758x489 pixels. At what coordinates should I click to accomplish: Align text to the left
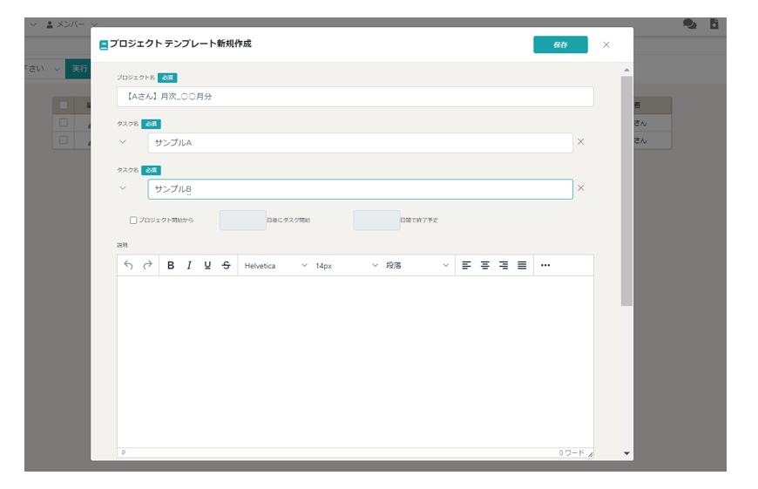pyautogui.click(x=467, y=266)
